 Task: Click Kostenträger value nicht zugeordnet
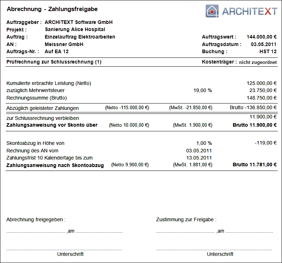tap(258, 62)
